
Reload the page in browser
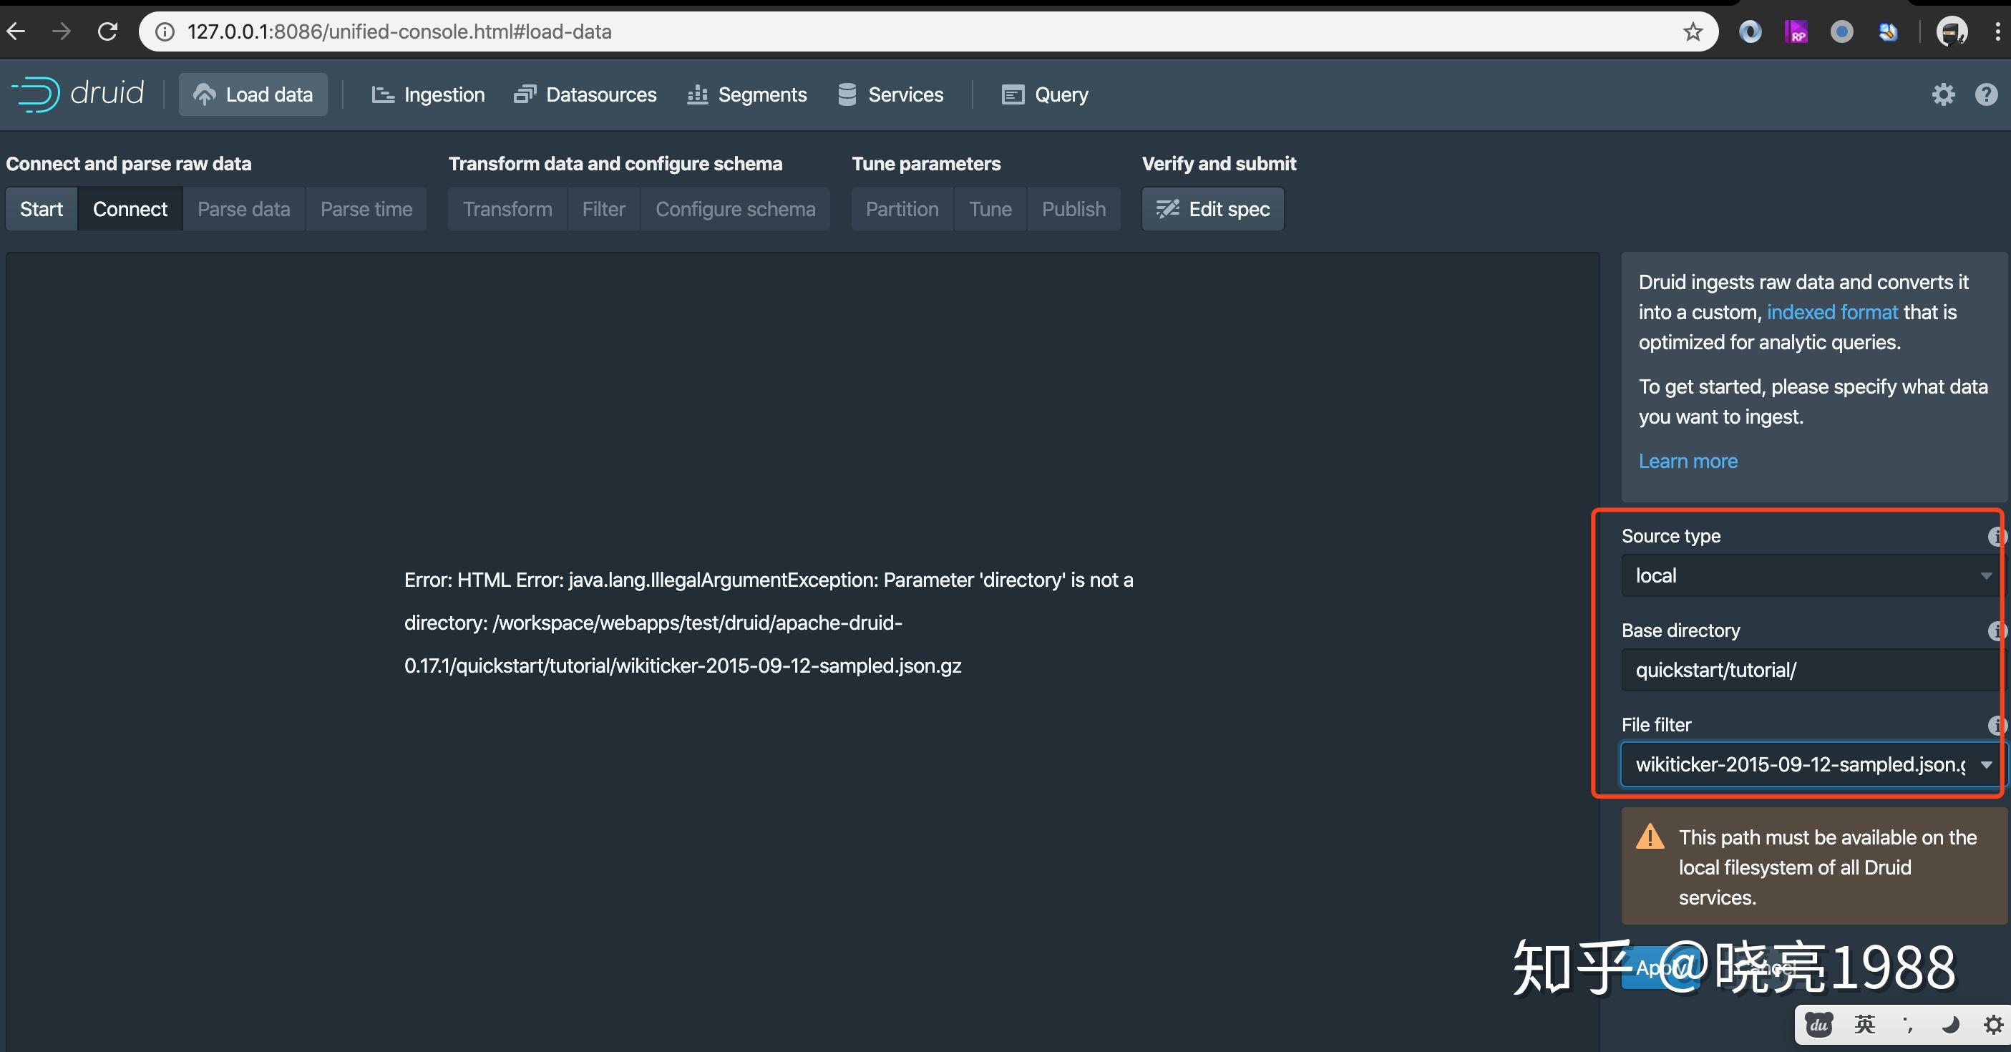point(107,32)
